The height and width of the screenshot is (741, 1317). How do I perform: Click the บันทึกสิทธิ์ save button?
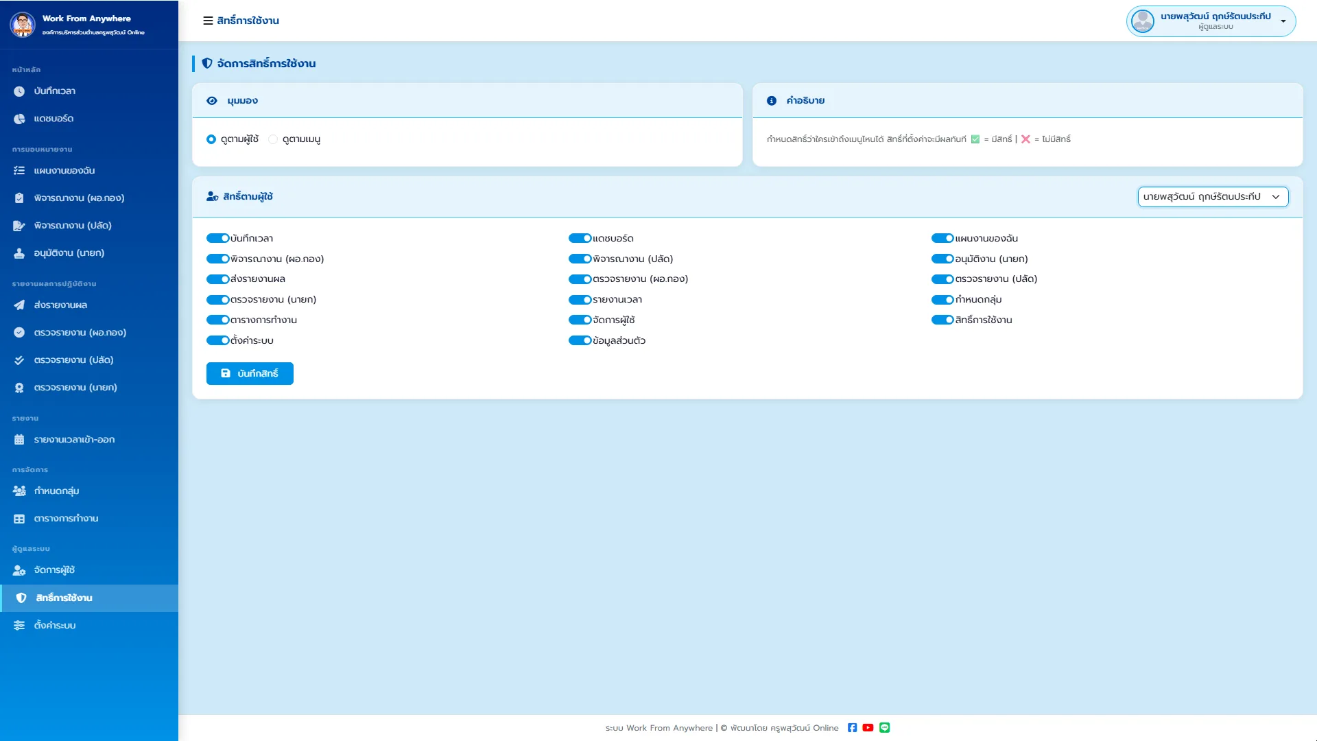tap(250, 374)
